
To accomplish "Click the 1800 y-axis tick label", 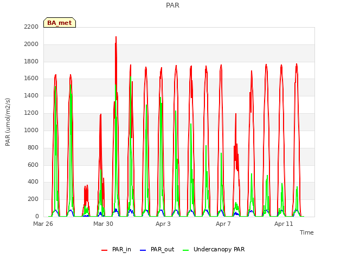I will [x=31, y=61].
